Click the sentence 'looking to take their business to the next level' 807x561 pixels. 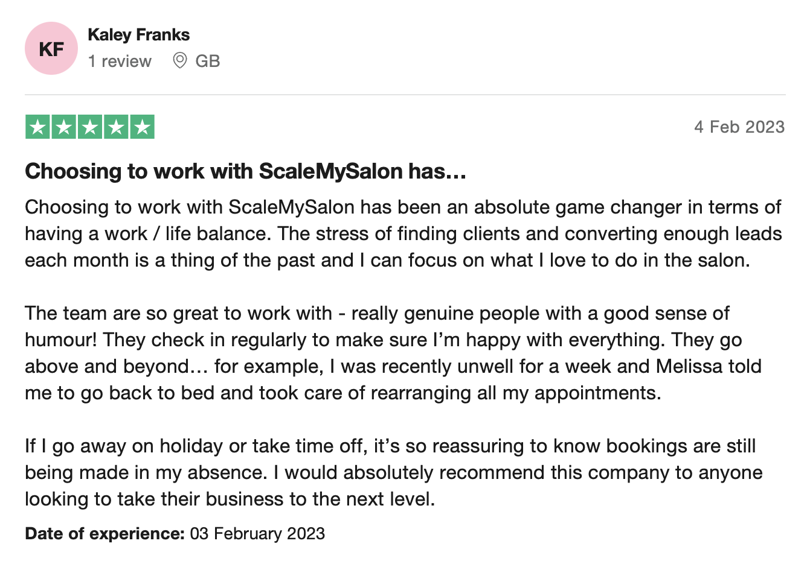pyautogui.click(x=230, y=499)
